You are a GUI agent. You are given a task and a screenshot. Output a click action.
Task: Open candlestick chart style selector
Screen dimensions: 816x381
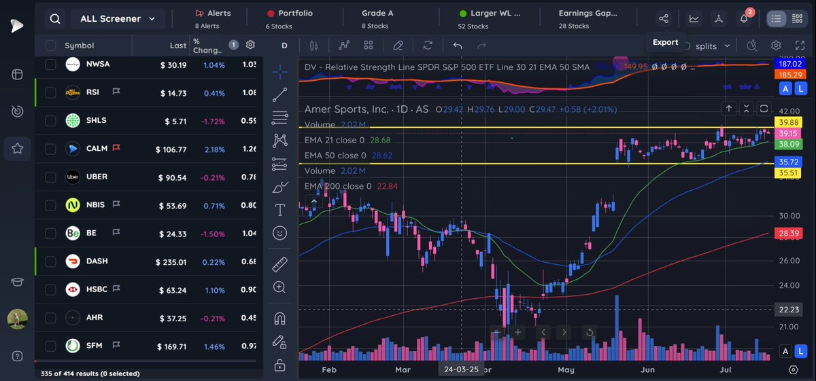click(x=313, y=46)
